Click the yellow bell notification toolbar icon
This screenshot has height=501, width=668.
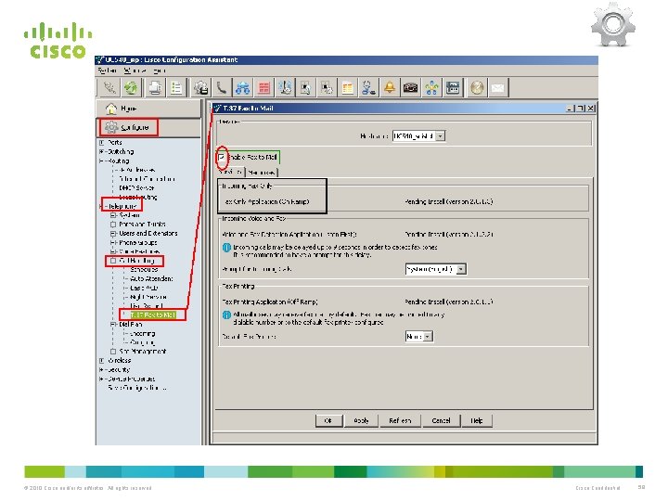tap(390, 88)
